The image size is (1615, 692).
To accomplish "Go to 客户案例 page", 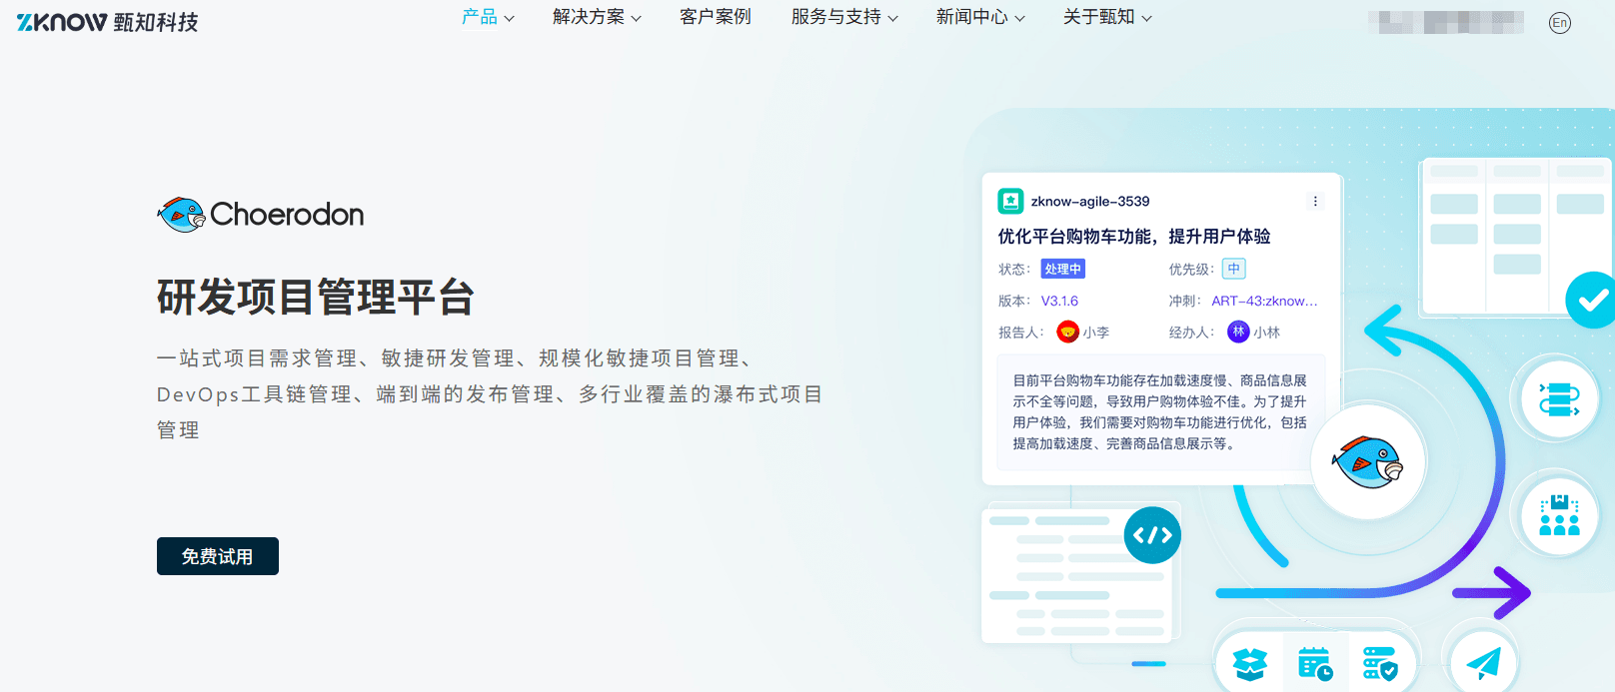I will point(716,17).
